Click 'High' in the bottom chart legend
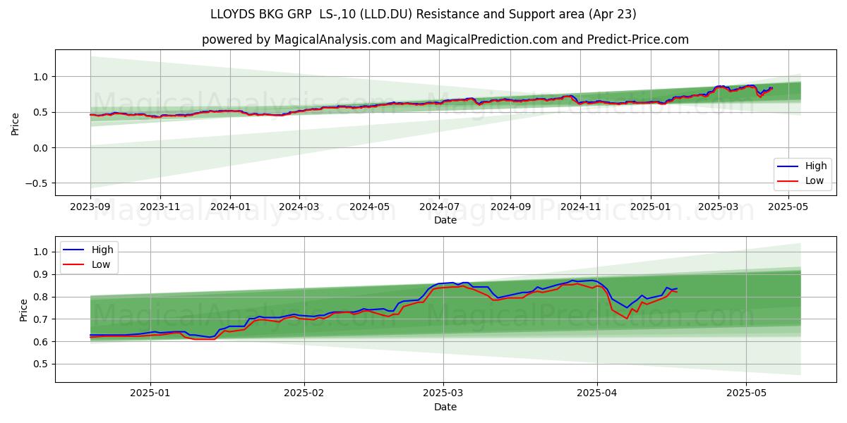The height and width of the screenshot is (423, 847). (102, 250)
